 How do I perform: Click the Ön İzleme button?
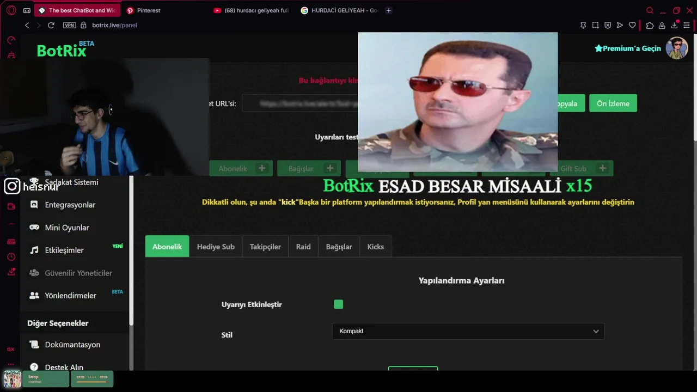613,103
